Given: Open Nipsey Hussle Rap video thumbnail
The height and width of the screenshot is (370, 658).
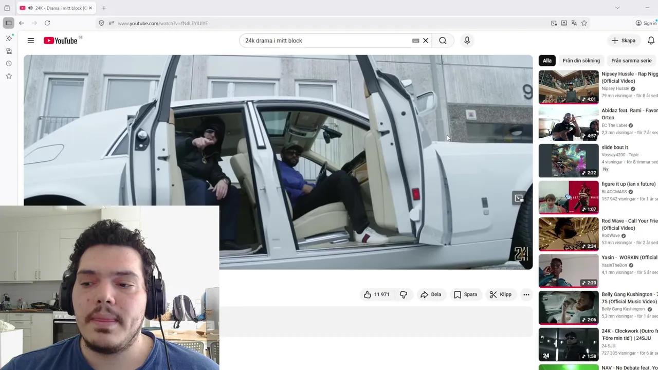Looking at the screenshot, I should point(569,87).
